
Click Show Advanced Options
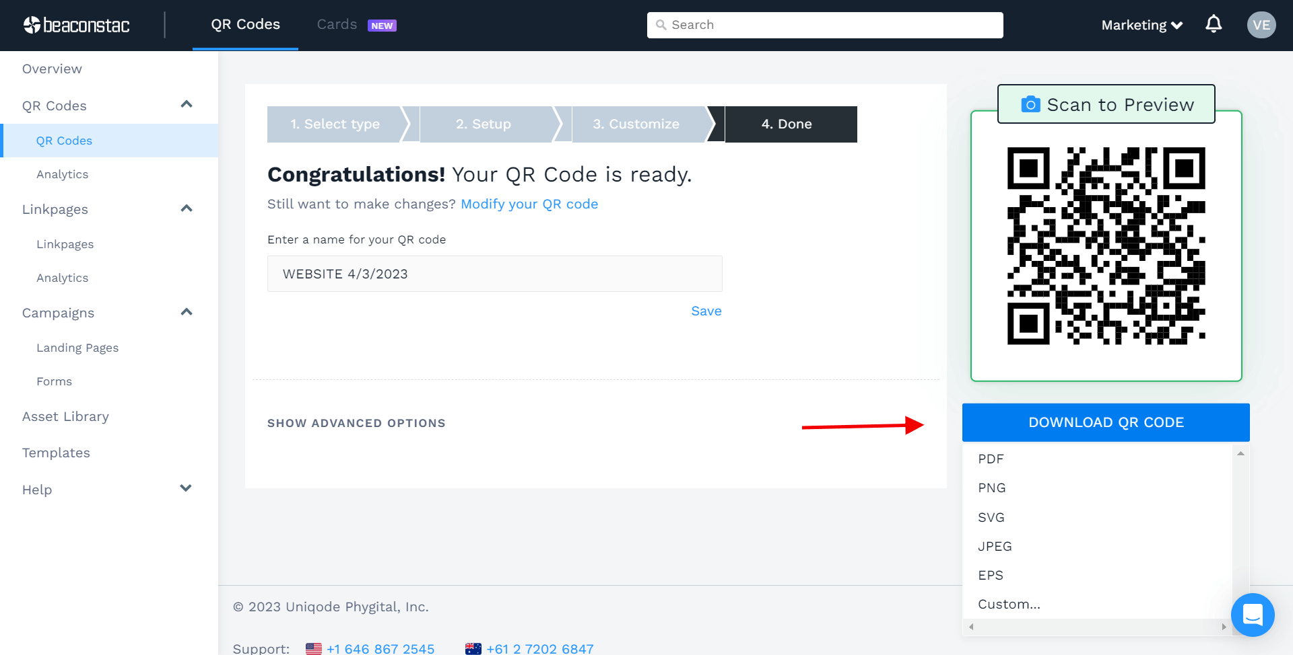(x=356, y=422)
